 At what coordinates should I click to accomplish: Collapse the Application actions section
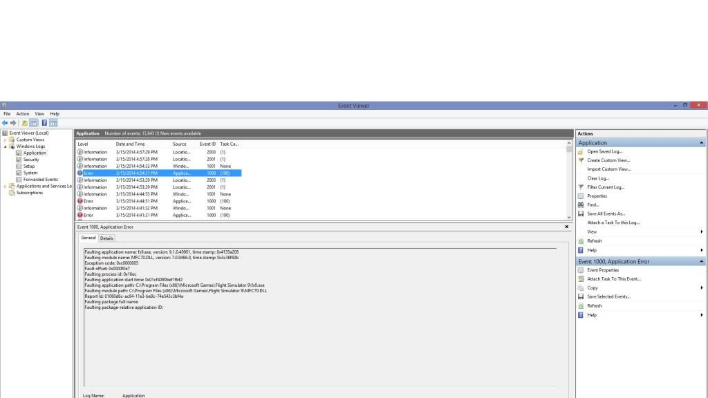[701, 143]
